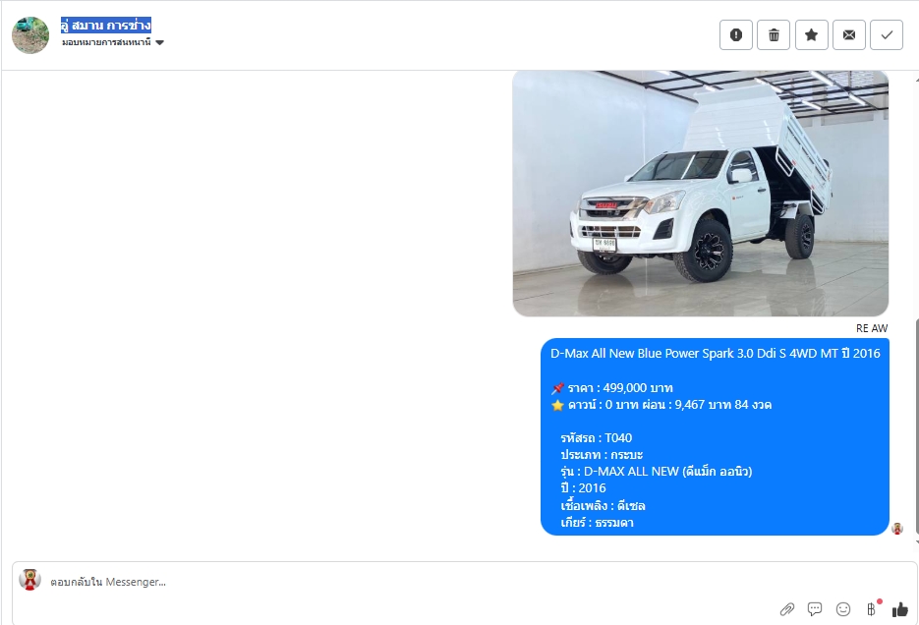Viewport: 919px width, 625px height.
Task: Open the อู่ สมาน การช่าง contact name
Action: [x=106, y=26]
